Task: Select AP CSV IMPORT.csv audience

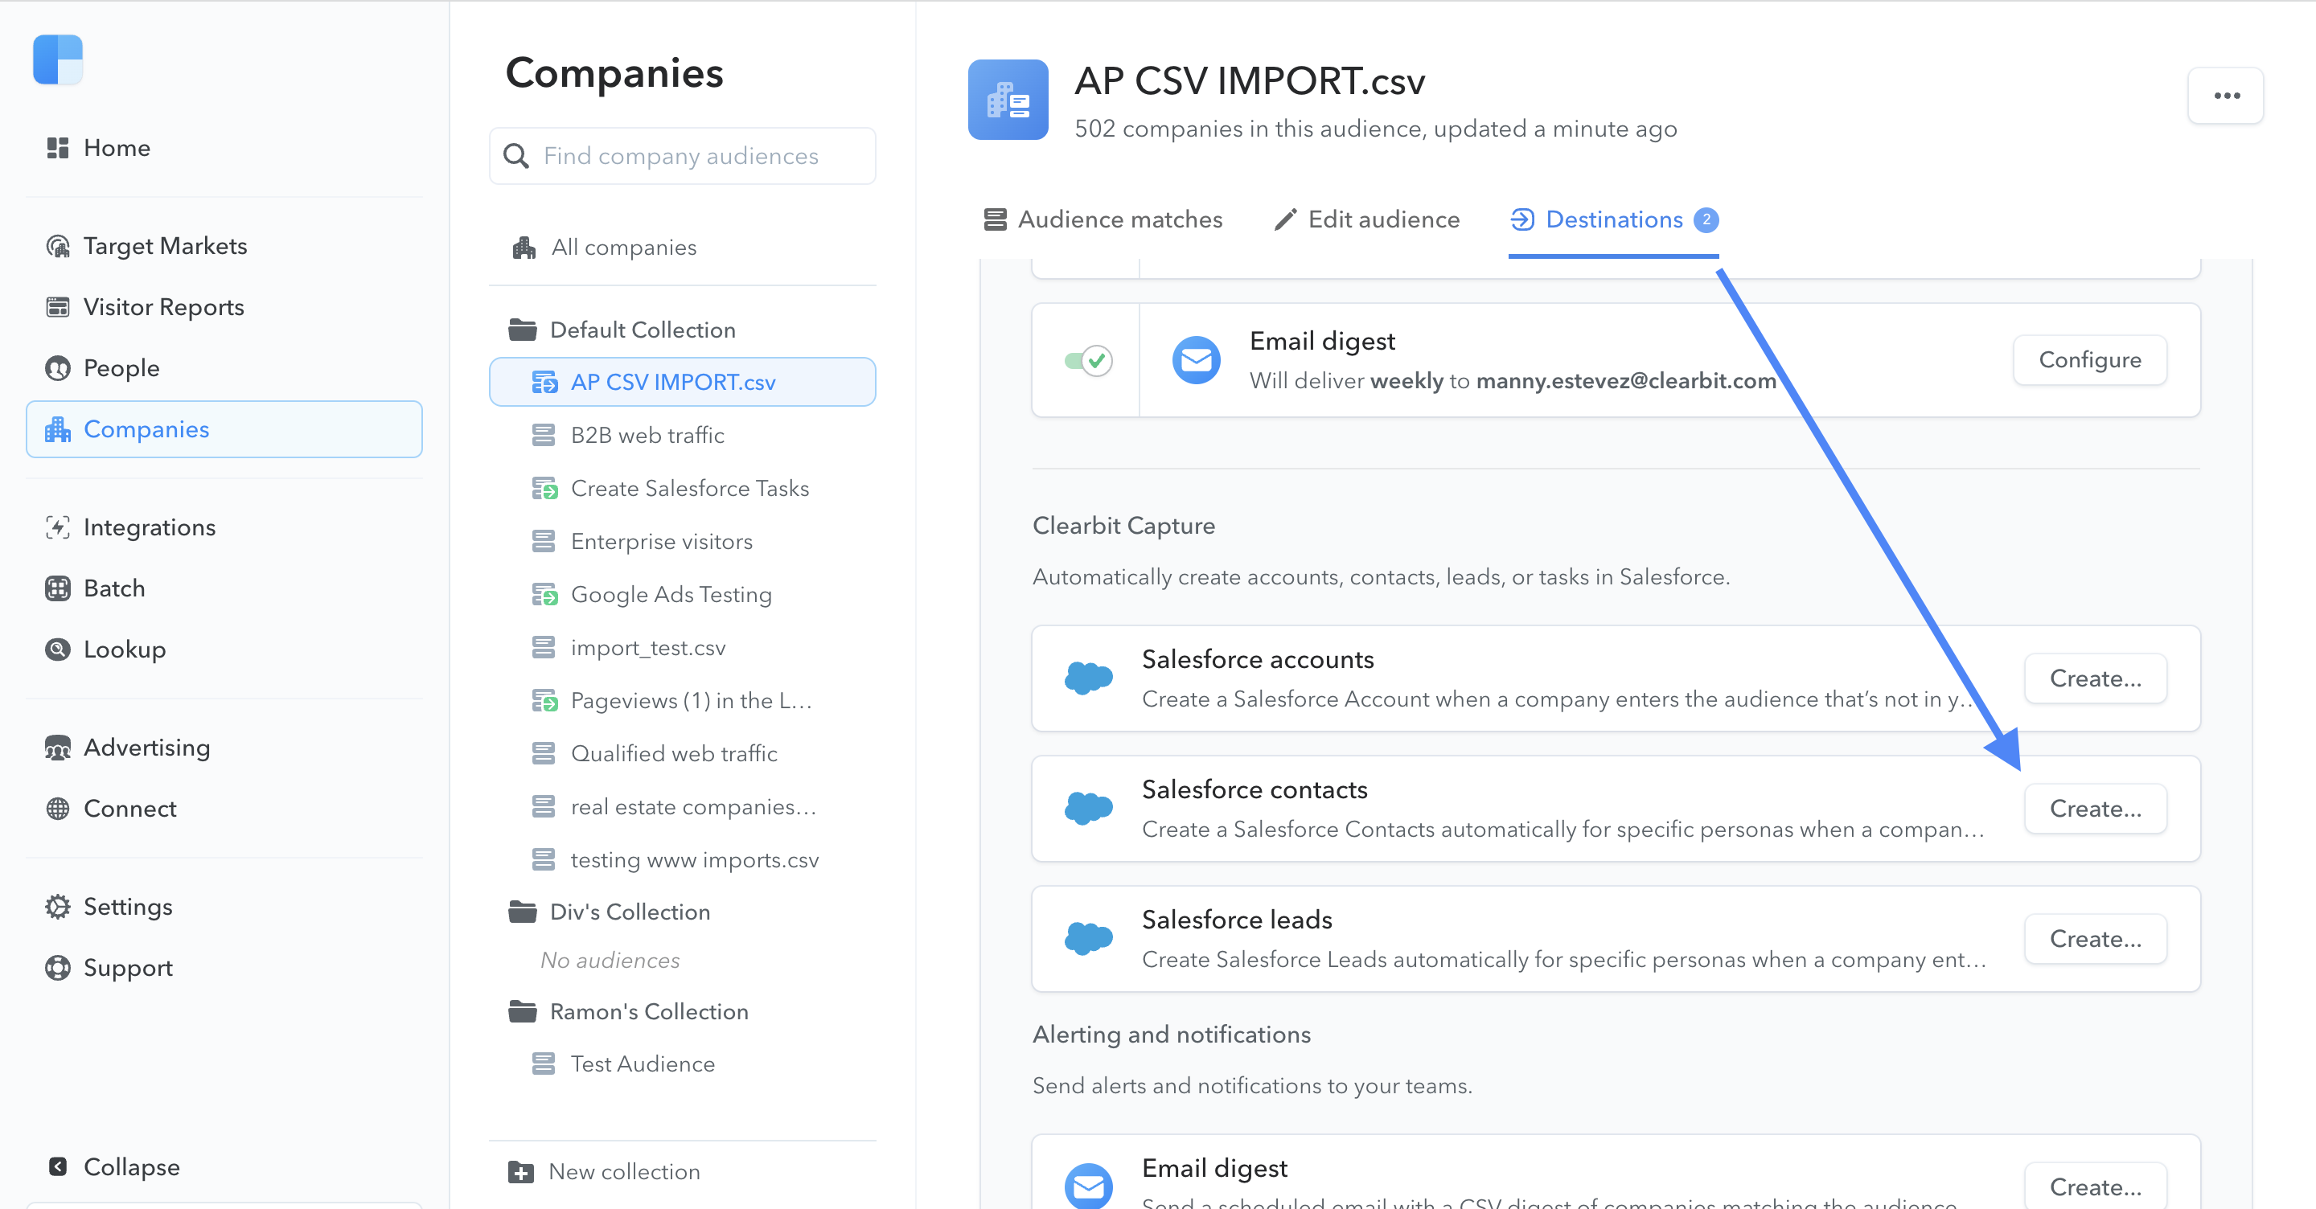Action: (683, 382)
